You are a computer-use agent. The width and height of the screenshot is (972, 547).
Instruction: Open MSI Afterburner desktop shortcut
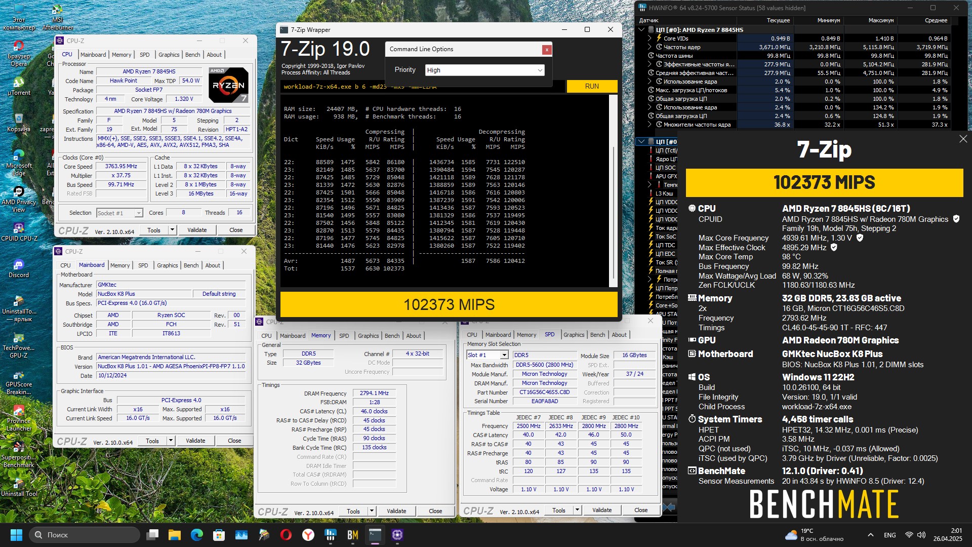pyautogui.click(x=58, y=17)
